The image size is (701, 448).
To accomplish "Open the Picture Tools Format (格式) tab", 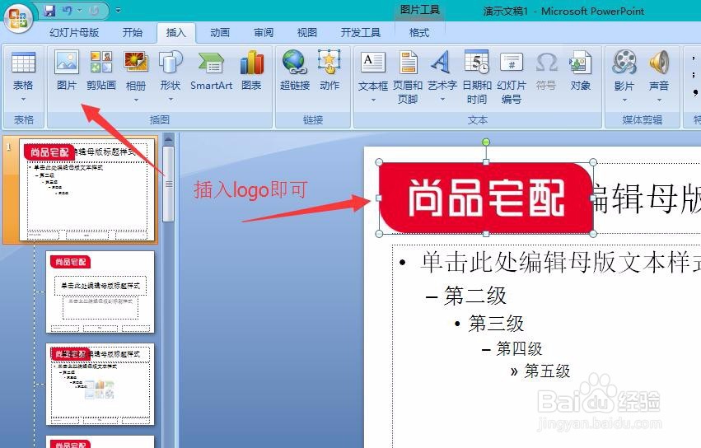I will click(x=419, y=33).
